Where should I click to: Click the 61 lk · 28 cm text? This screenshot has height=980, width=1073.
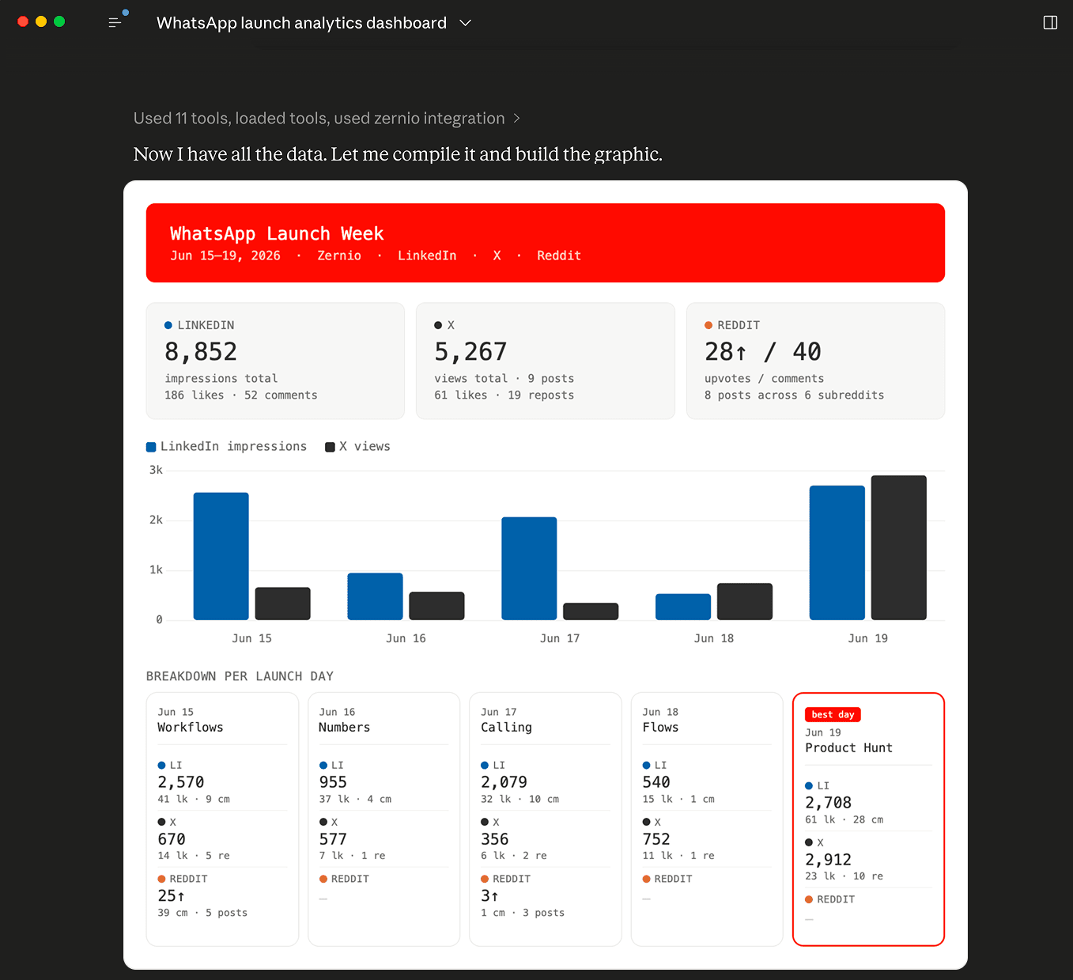(844, 819)
